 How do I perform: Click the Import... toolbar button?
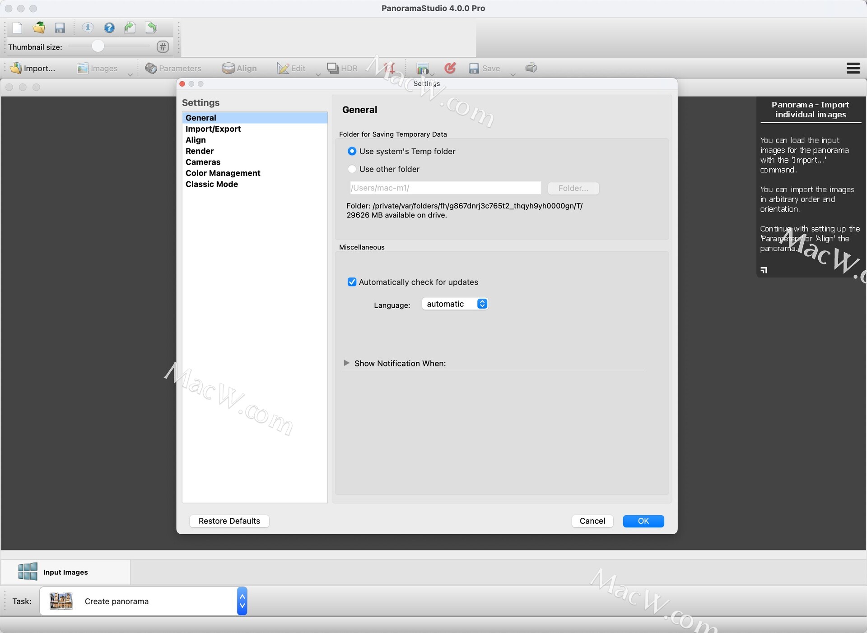pyautogui.click(x=33, y=68)
